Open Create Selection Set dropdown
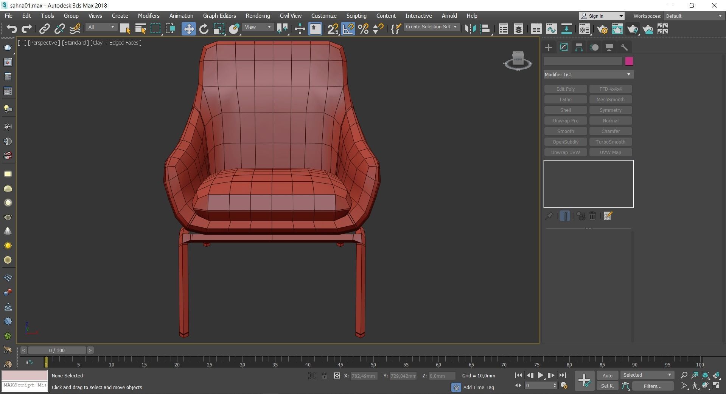The image size is (726, 394). coord(432,27)
